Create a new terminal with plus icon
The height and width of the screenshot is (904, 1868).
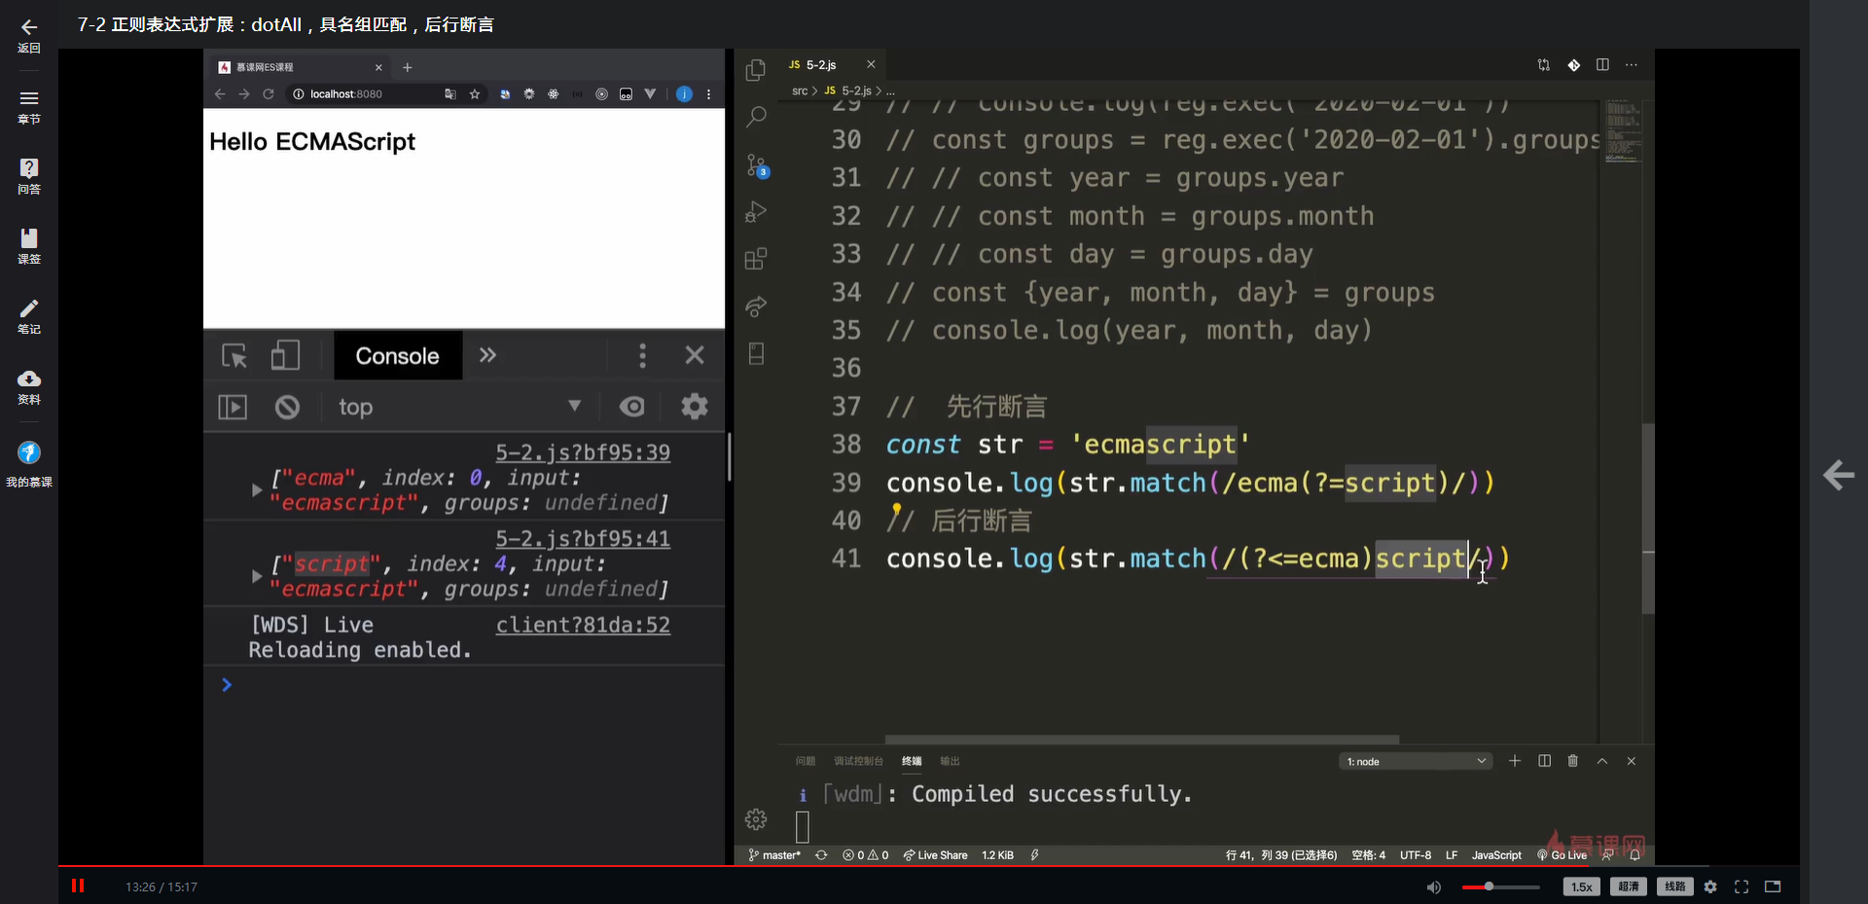point(1515,761)
